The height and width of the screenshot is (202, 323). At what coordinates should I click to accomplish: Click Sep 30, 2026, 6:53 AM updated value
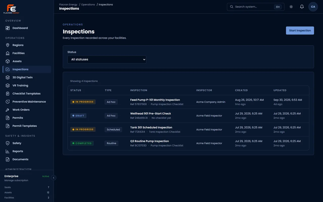click(x=288, y=100)
